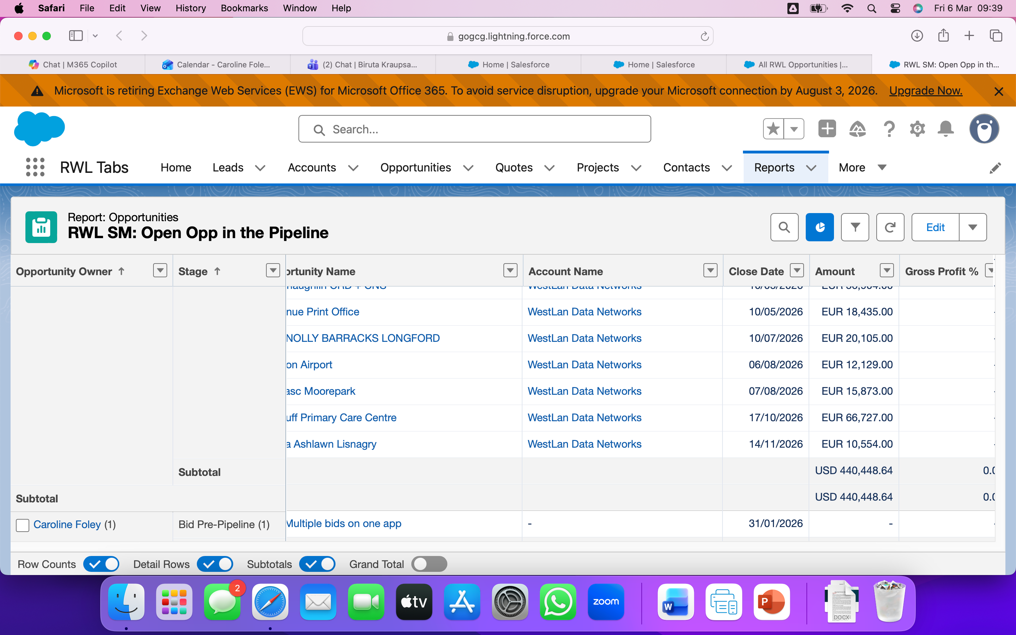Open the App Launcher dots grid
The image size is (1016, 635).
click(x=35, y=167)
